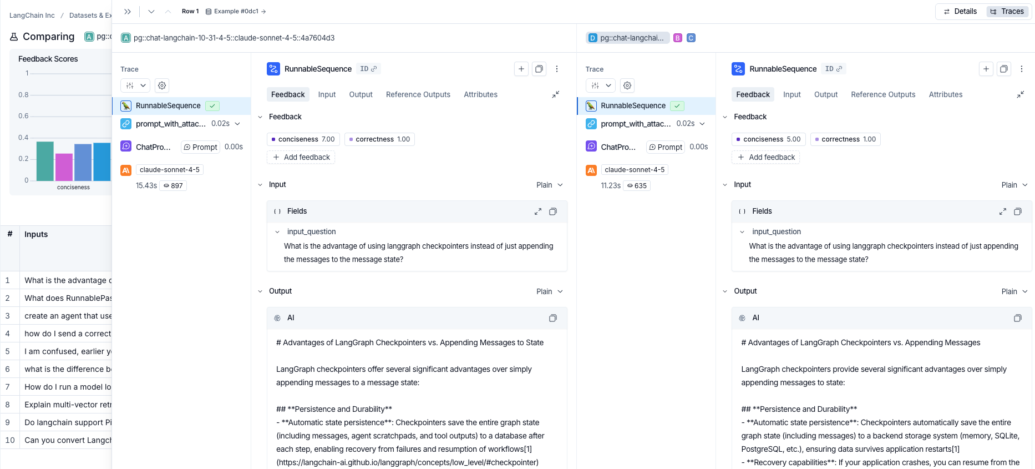The image size is (1035, 469).
Task: Select experiment D tab pg::chat-langchai...
Action: [627, 38]
